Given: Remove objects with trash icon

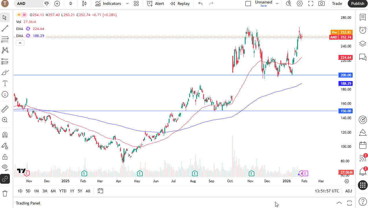Looking at the screenshot, I should 5,193.
